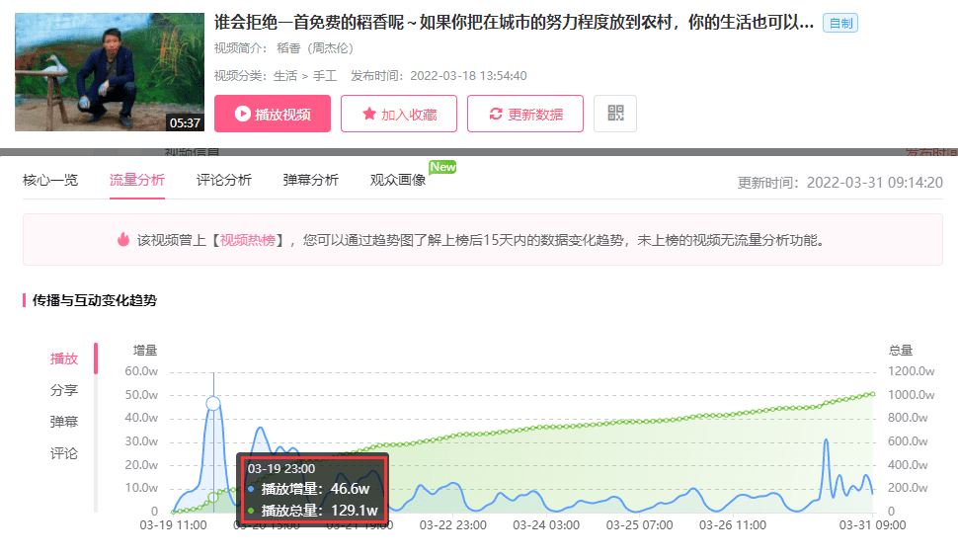Image resolution: width=958 pixels, height=557 pixels.
Task: Follow the 视频热榜 link
Action: click(248, 240)
